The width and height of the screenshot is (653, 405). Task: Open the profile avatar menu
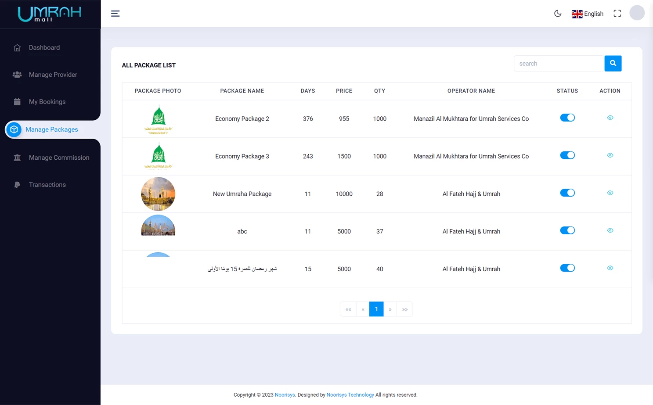[x=637, y=13]
